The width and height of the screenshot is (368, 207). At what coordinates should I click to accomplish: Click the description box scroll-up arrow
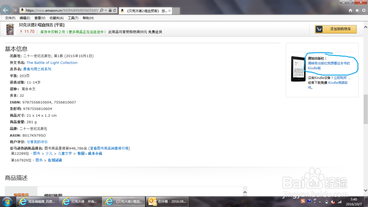(245, 192)
